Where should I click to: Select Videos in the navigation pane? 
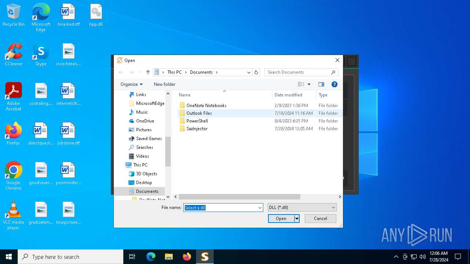tap(142, 156)
